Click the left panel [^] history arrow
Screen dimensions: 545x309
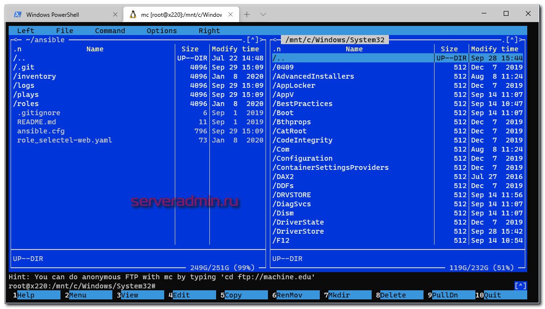253,40
